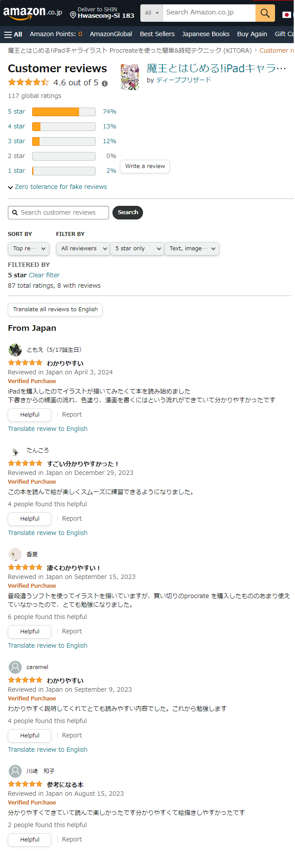Click the Search customer reviews input field
Screen dimensions: 295x851
[x=61, y=212]
